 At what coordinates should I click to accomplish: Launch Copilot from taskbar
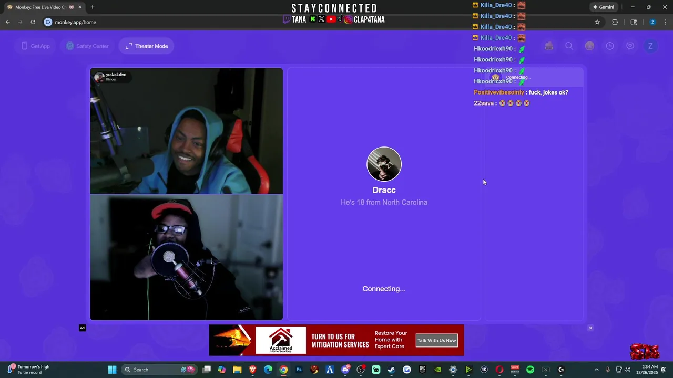pyautogui.click(x=222, y=370)
